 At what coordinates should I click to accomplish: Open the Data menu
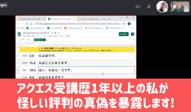click(x=50, y=36)
